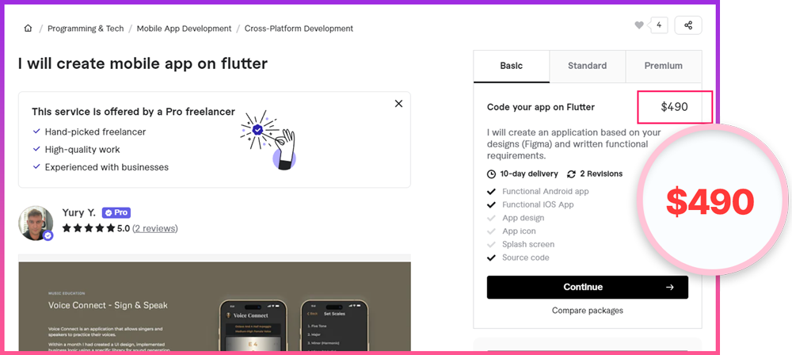This screenshot has height=355, width=792.
Task: Click the heart favorite icon
Action: [639, 25]
